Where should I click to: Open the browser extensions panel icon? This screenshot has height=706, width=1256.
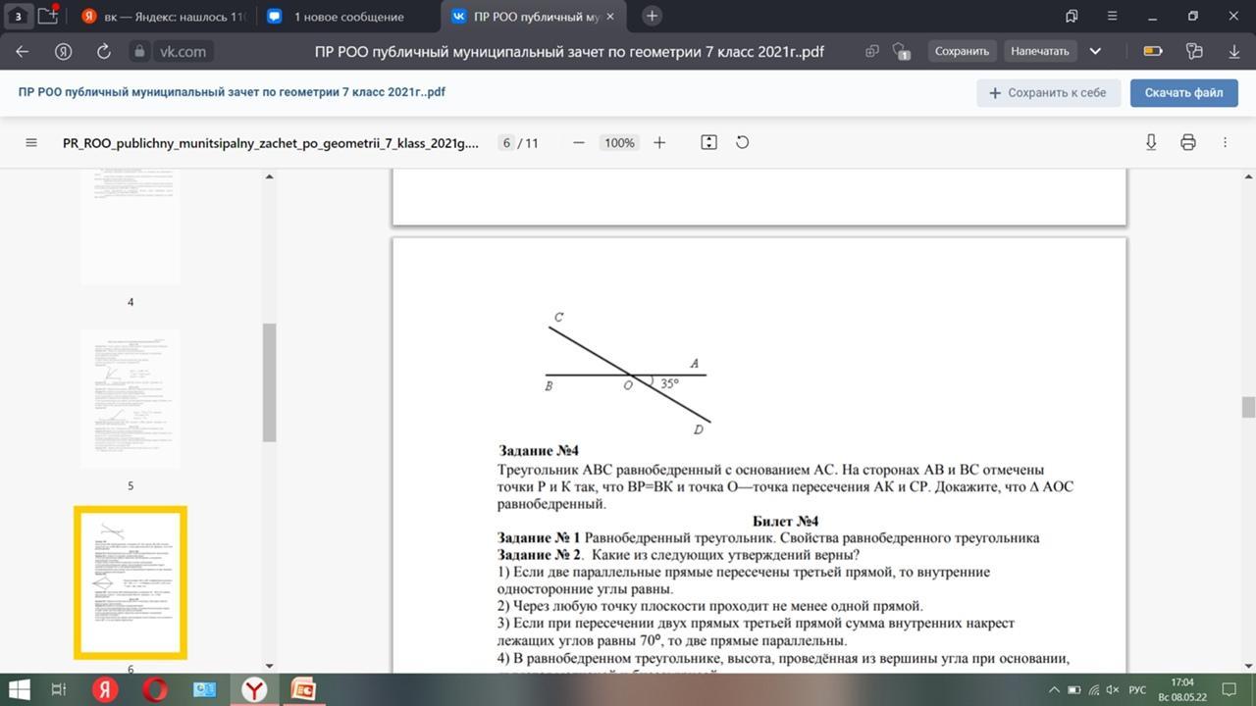pos(1194,51)
